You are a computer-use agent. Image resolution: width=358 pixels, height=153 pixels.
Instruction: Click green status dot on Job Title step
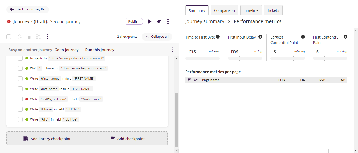(27, 119)
